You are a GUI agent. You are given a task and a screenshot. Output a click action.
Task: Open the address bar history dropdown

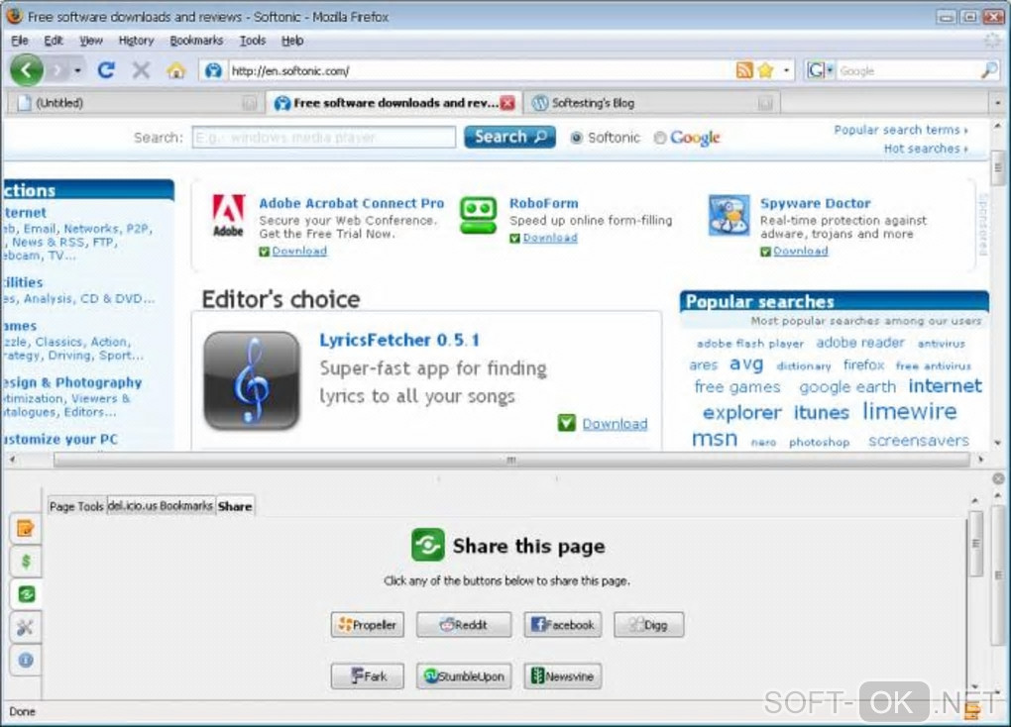click(786, 70)
